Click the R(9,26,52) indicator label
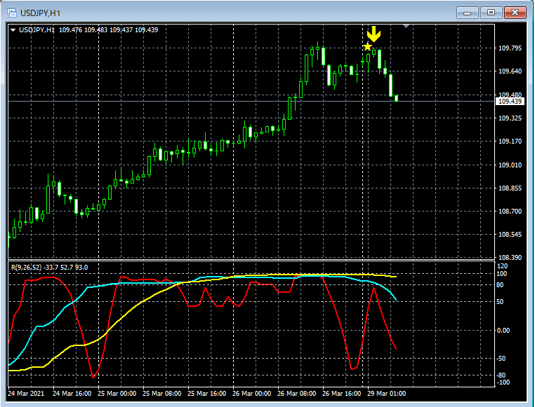The height and width of the screenshot is (407, 535). click(27, 268)
